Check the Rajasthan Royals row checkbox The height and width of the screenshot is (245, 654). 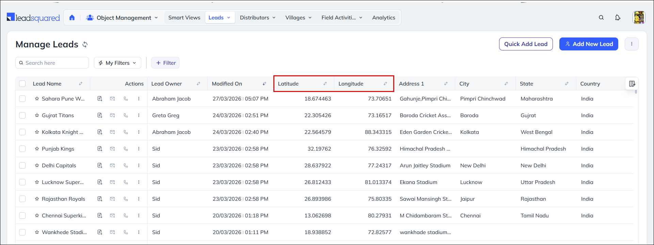[x=22, y=199]
